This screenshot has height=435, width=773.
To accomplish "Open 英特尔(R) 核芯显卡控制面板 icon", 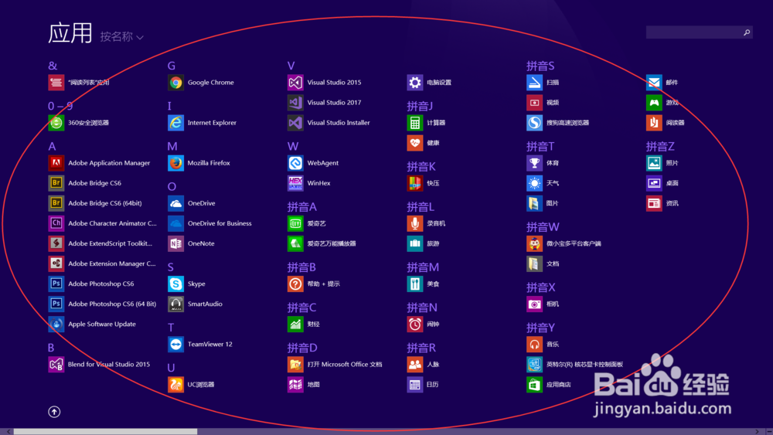I will click(534, 365).
